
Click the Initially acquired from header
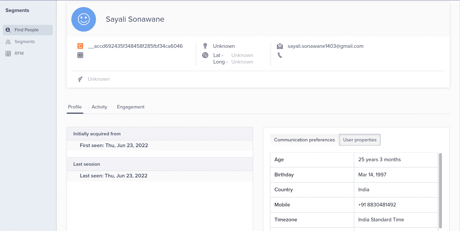click(160, 134)
